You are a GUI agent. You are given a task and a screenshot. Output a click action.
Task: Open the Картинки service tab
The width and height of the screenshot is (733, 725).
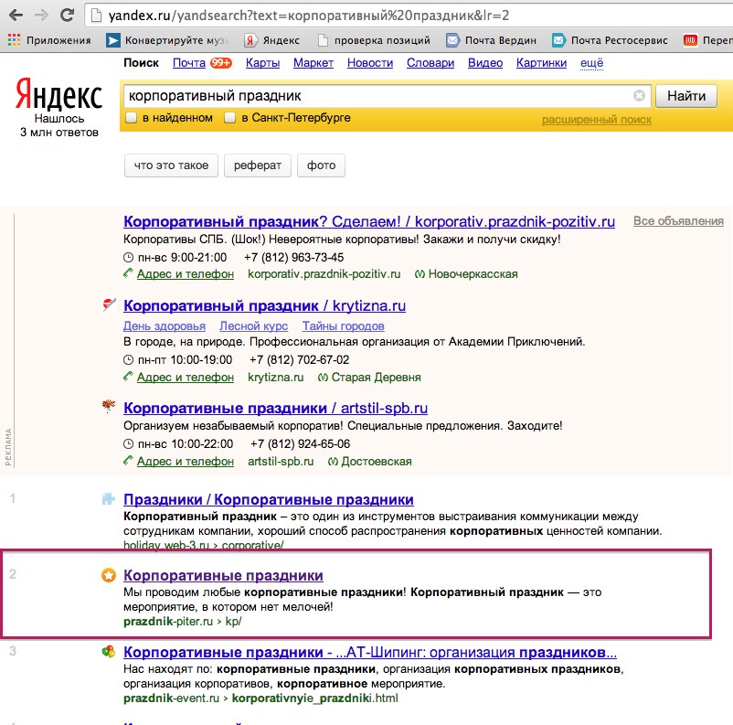tap(541, 63)
